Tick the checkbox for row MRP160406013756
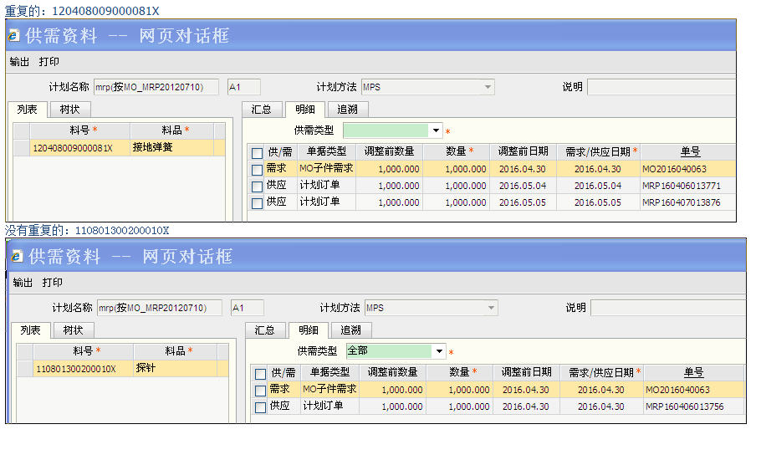The height and width of the screenshot is (455, 761). pyautogui.click(x=260, y=406)
